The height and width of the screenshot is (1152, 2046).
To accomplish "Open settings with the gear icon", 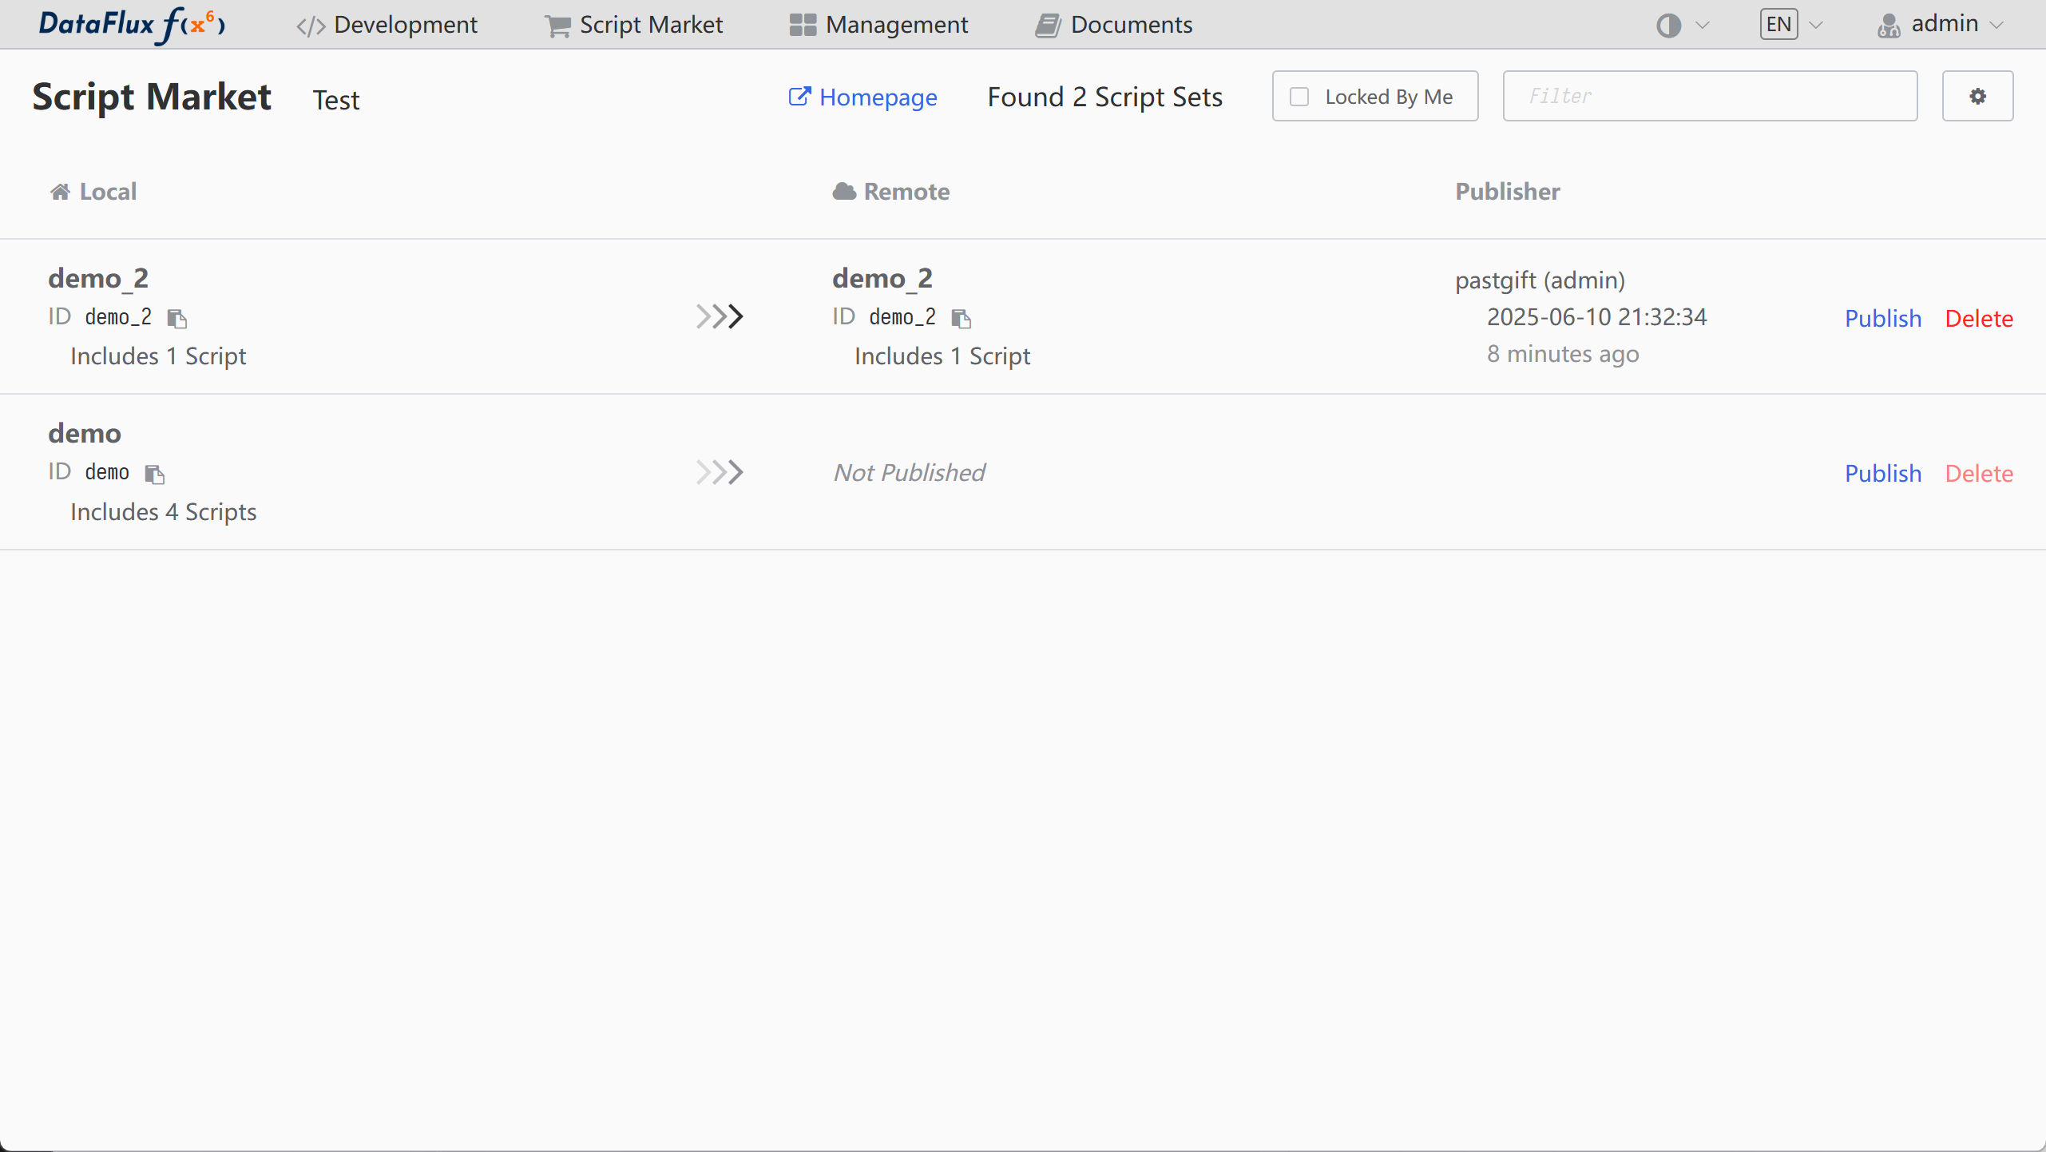I will coord(1977,96).
